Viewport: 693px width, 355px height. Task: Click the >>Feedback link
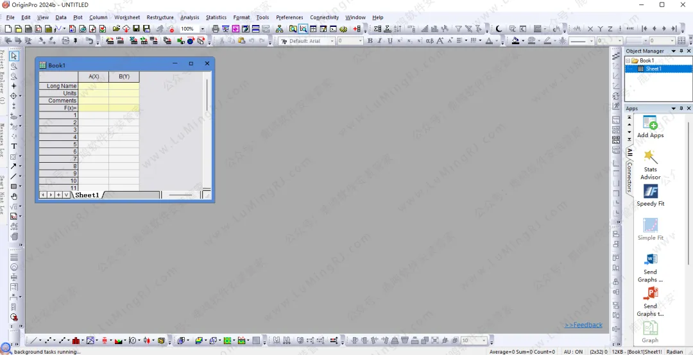(x=583, y=325)
